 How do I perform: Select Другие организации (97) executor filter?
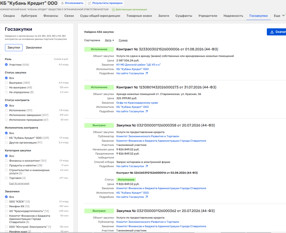pyautogui.click(x=6, y=142)
